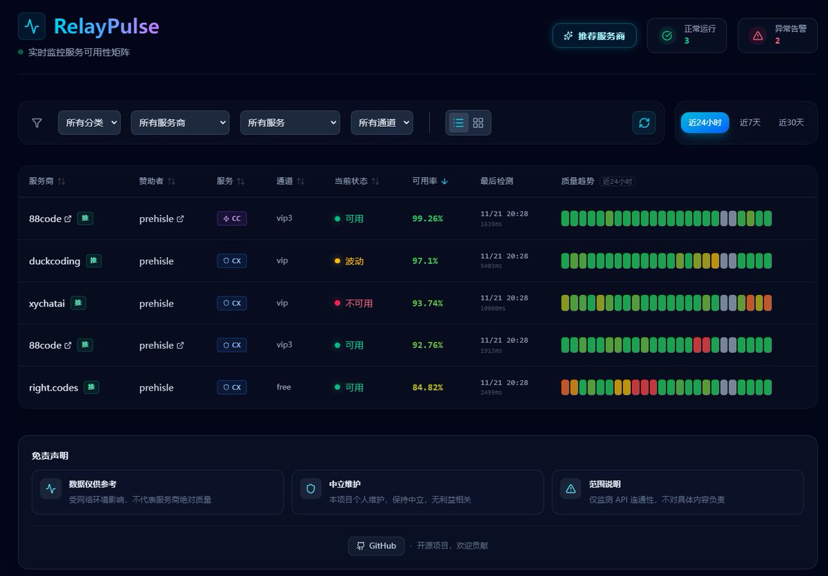Click the filter funnel icon
The height and width of the screenshot is (576, 828).
(x=37, y=122)
